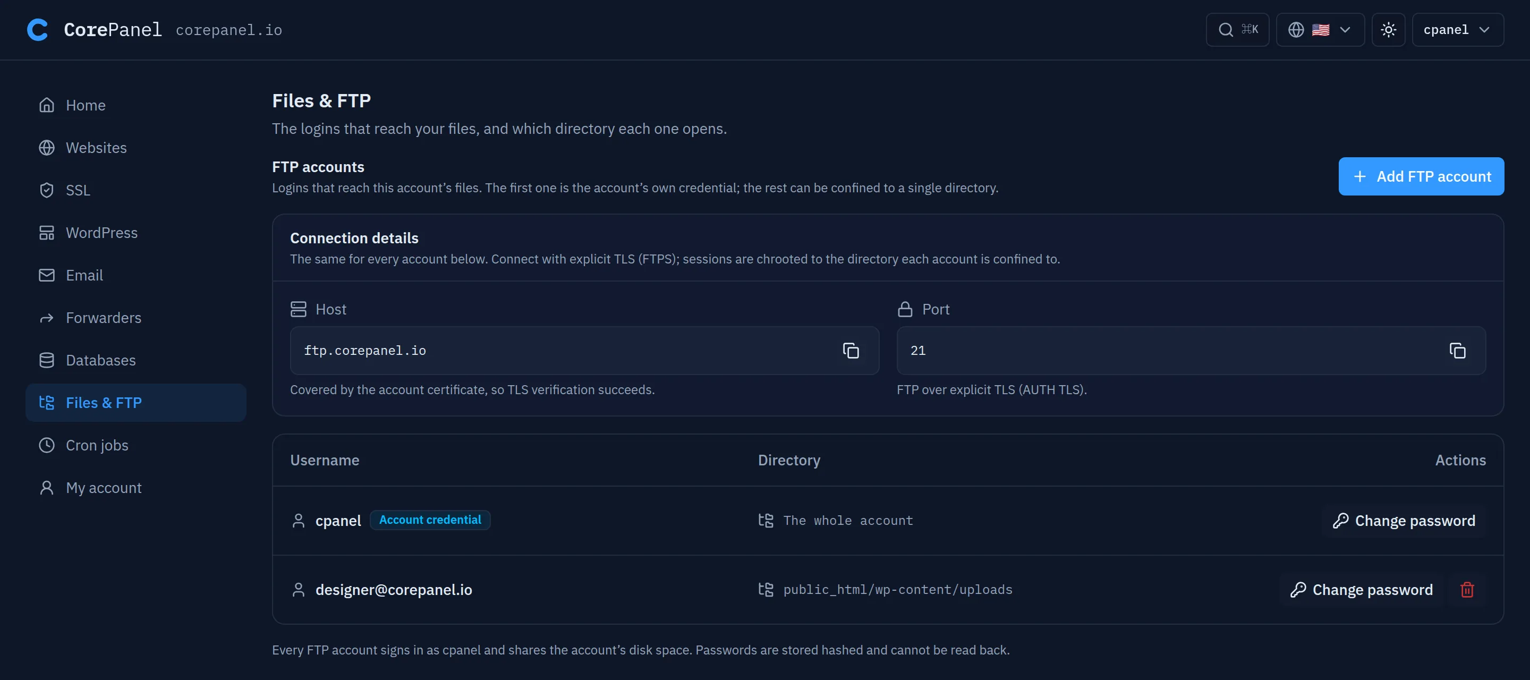Screen dimensions: 1530x680
Task: Open WordPress in the sidebar
Action: tap(135, 233)
